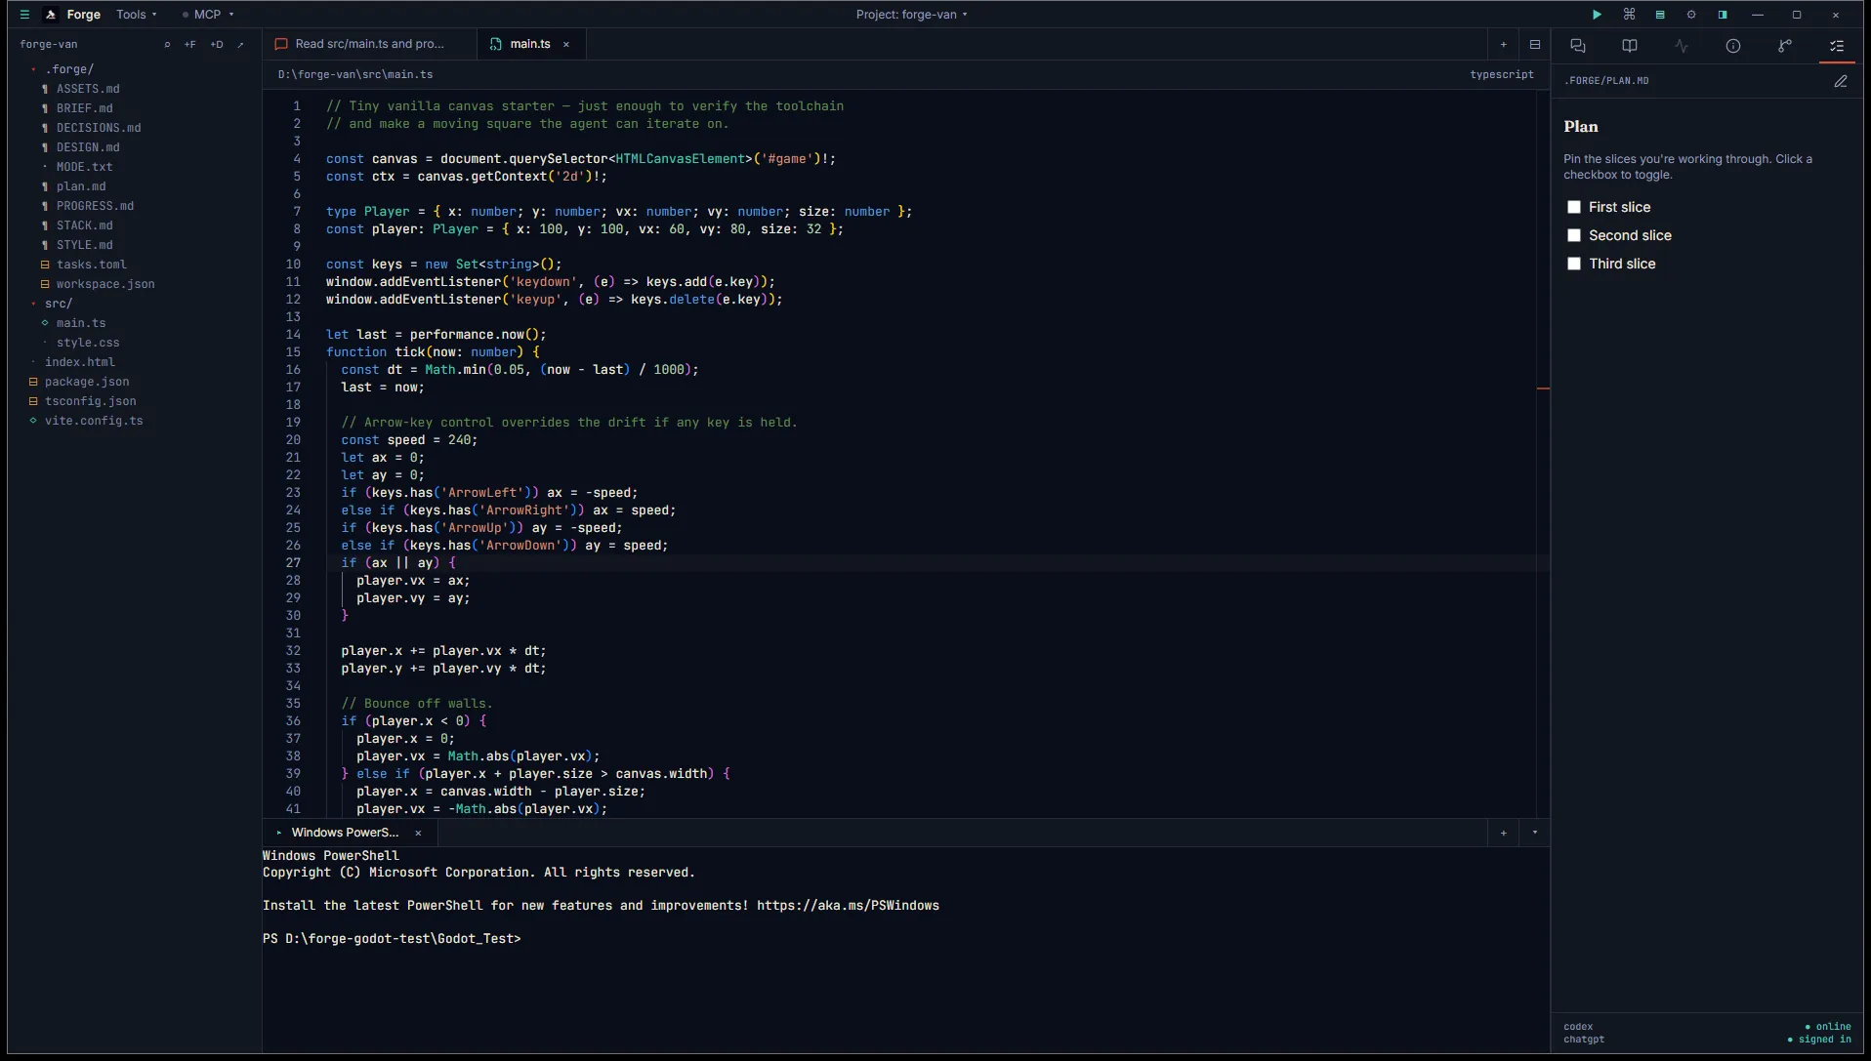Open DESIGN.md in the file tree
This screenshot has height=1061, width=1871.
(x=88, y=147)
